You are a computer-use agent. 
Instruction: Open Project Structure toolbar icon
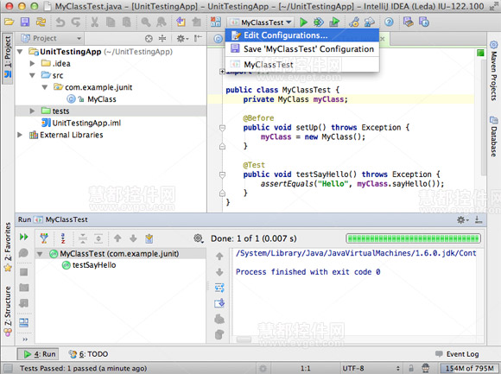tap(370, 22)
